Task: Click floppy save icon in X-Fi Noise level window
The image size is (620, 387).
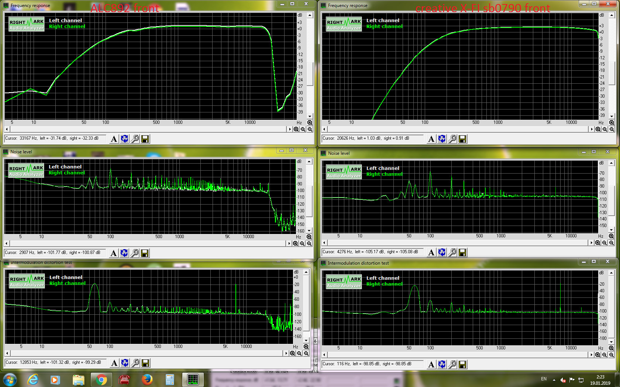Action: [462, 252]
